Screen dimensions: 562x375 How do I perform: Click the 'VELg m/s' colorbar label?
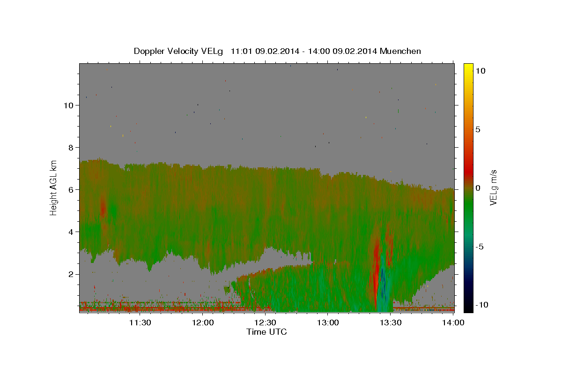tap(493, 188)
